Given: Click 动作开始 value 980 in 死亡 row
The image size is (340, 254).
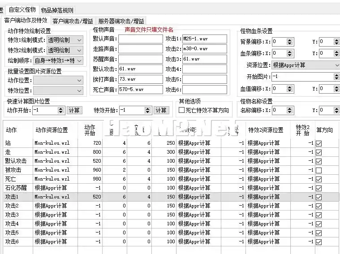Looking at the screenshot, I should [x=97, y=179].
